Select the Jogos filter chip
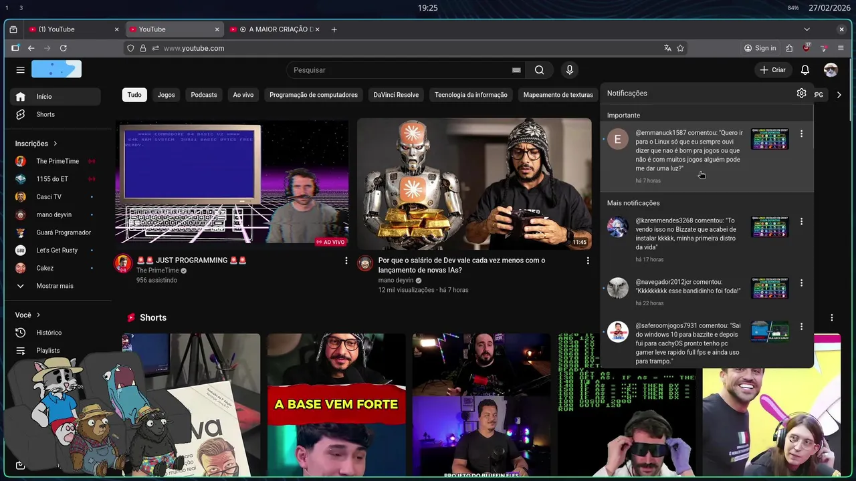The width and height of the screenshot is (856, 481). (166, 95)
